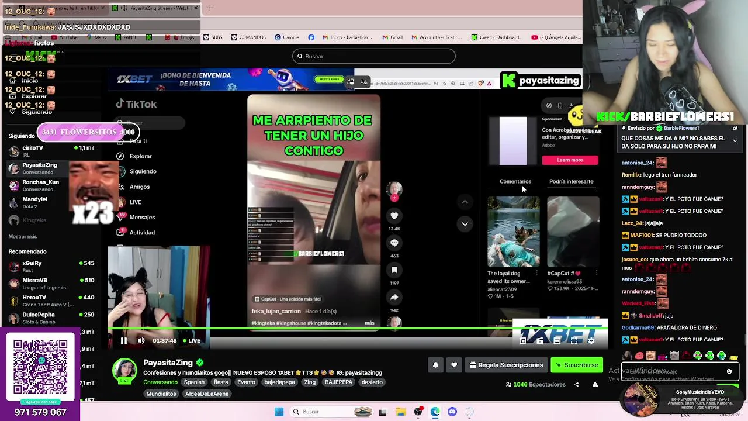Image resolution: width=748 pixels, height=421 pixels.
Task: Go to previous TikTok video arrow
Action: pyautogui.click(x=465, y=202)
